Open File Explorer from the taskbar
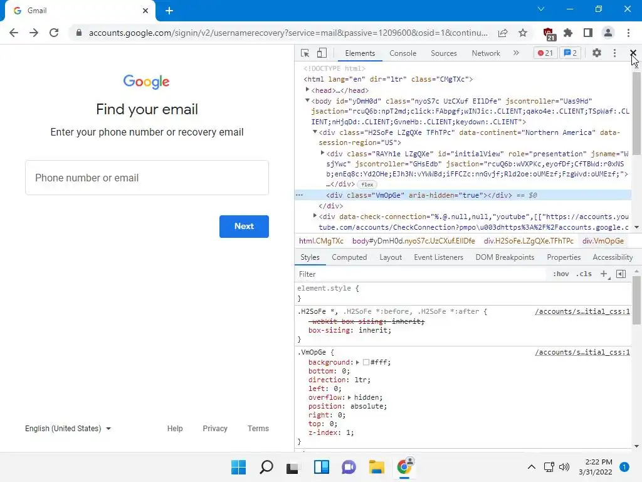 [x=376, y=467]
